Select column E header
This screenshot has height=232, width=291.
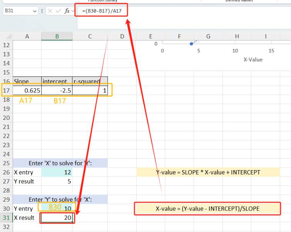(x=151, y=36)
